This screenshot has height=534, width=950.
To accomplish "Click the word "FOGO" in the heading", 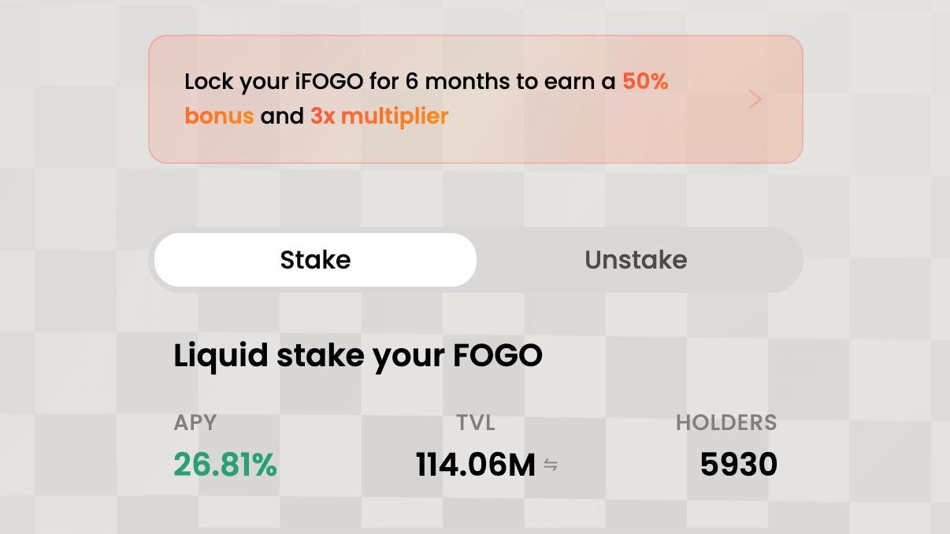I will coord(498,355).
